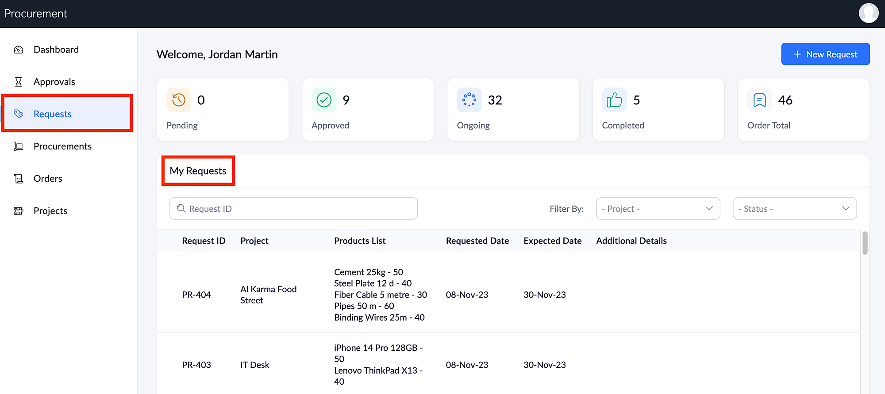The width and height of the screenshot is (885, 394).
Task: Create a New Request
Action: 825,54
